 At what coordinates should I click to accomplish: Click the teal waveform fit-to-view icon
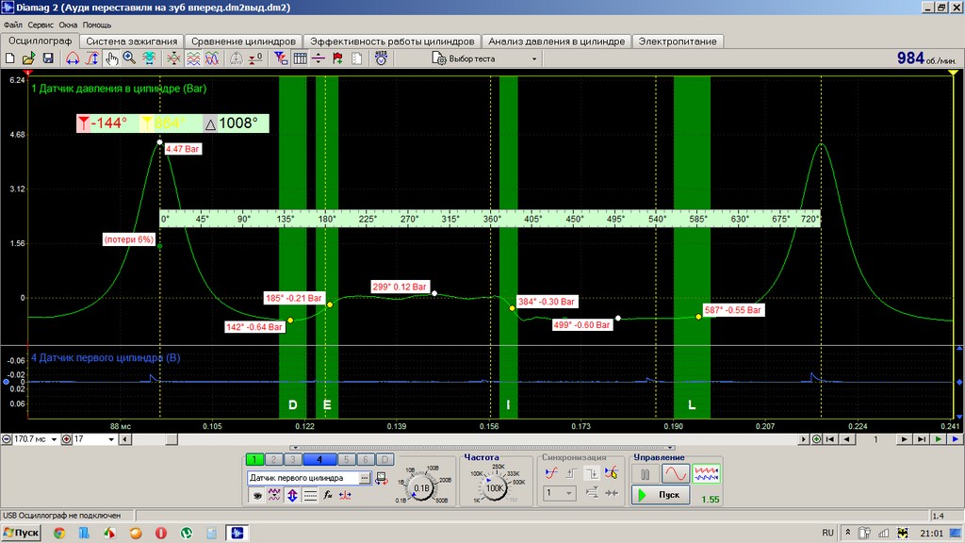(149, 58)
